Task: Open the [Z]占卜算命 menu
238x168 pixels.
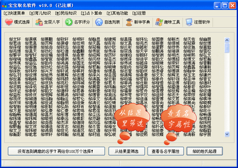Action: (91, 13)
